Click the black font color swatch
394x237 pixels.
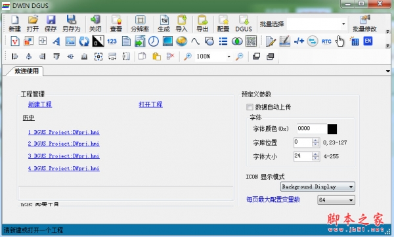(x=332, y=129)
